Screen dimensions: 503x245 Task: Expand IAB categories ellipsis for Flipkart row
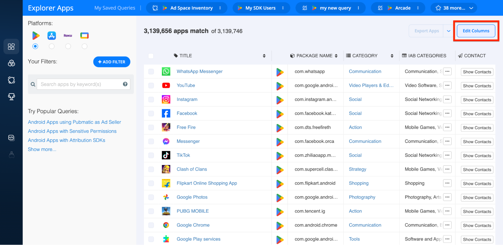pyautogui.click(x=447, y=183)
